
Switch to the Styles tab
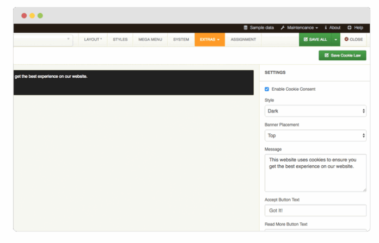click(x=120, y=40)
